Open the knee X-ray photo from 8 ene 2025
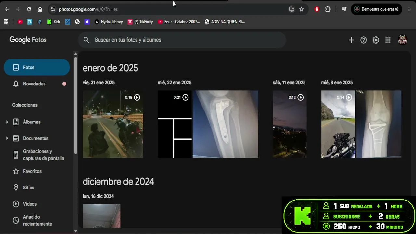 click(379, 124)
